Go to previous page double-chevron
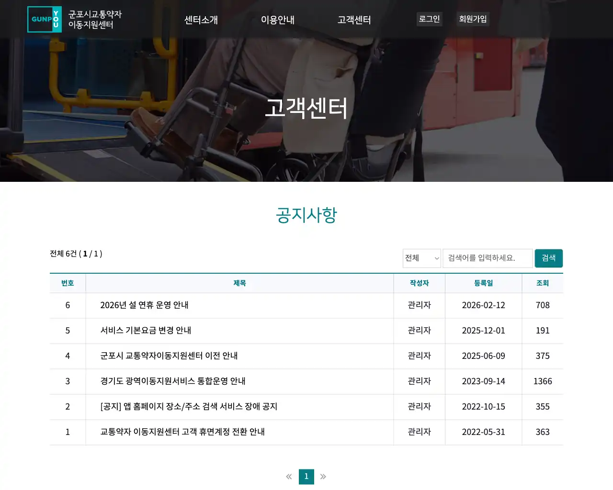Viewport: 613px width, 490px height. (x=289, y=477)
